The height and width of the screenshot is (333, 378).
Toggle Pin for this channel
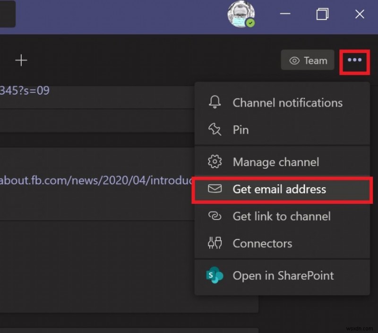pyautogui.click(x=240, y=129)
